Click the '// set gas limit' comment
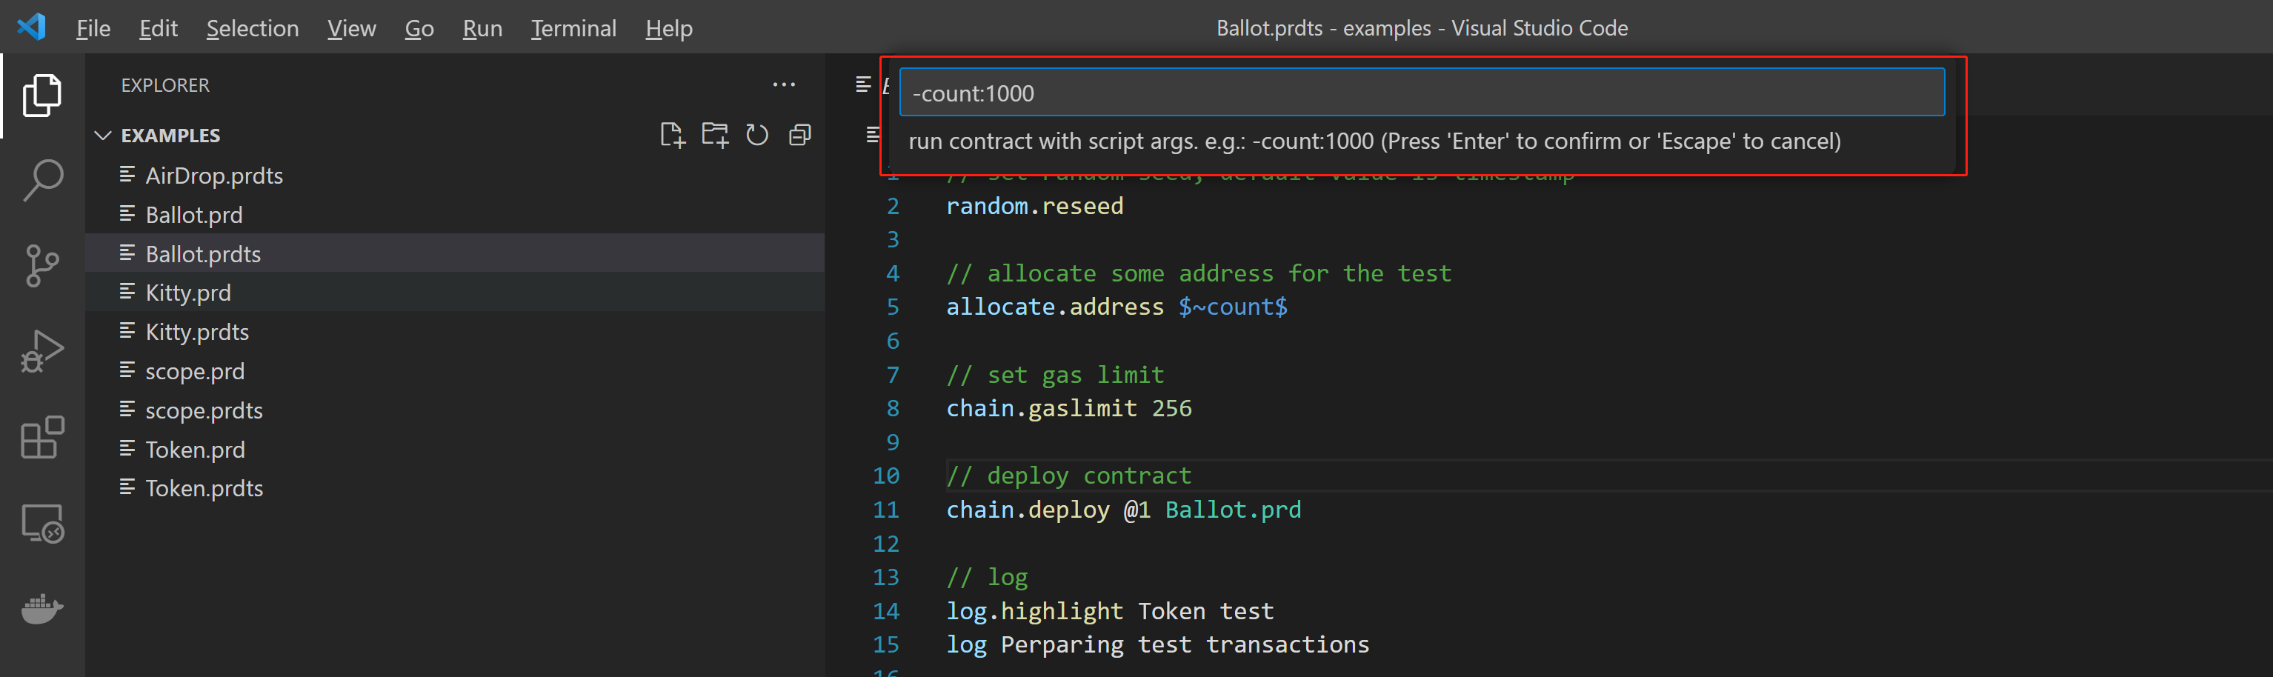Image resolution: width=2273 pixels, height=677 pixels. (1055, 374)
